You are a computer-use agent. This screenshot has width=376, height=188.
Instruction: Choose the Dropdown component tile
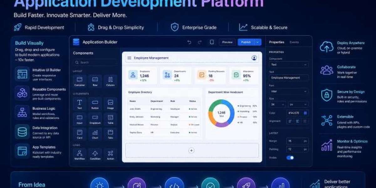point(95,119)
